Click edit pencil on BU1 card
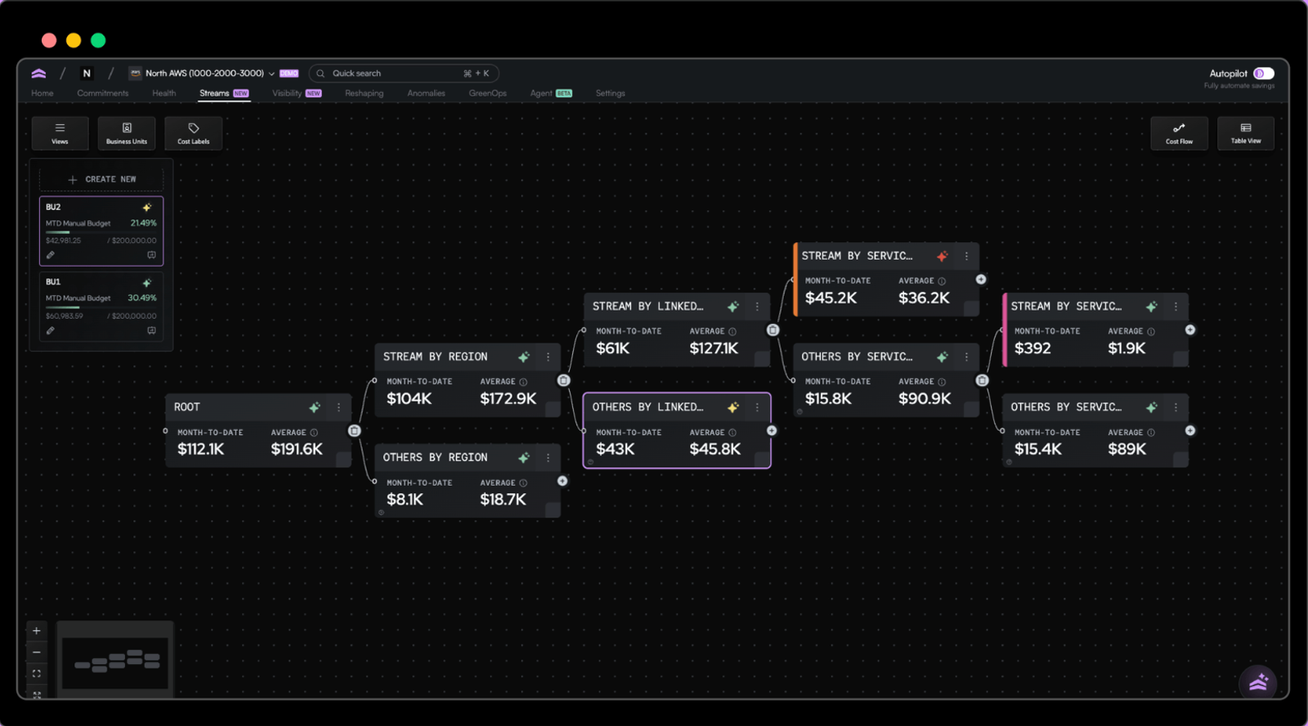This screenshot has width=1308, height=726. click(51, 330)
